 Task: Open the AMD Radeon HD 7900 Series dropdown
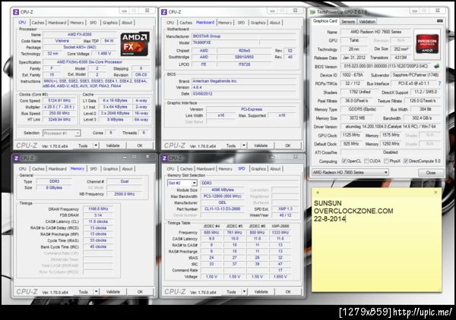coord(350,172)
